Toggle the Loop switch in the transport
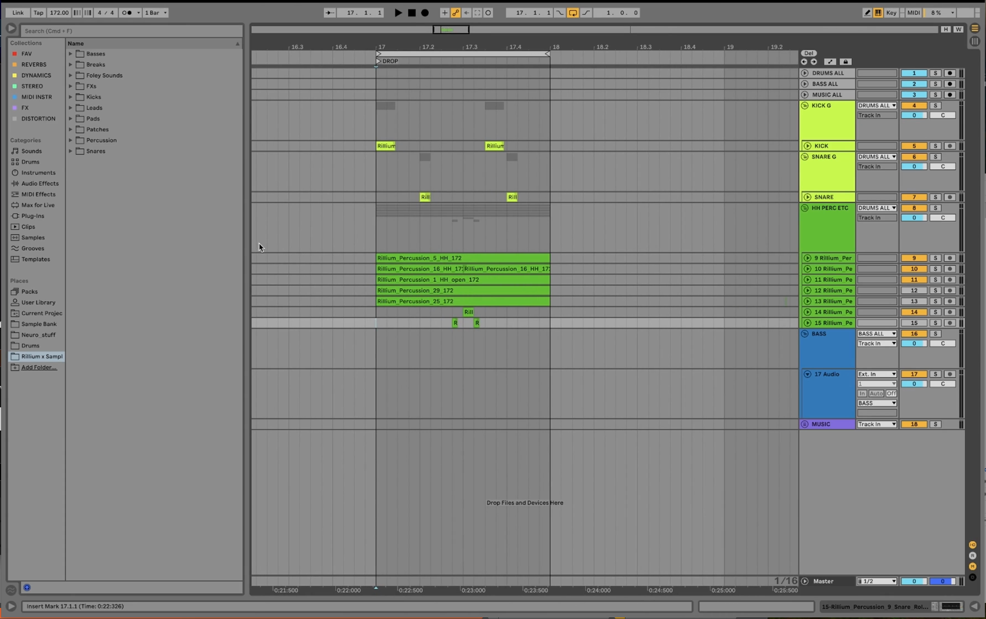This screenshot has width=986, height=619. click(x=573, y=13)
